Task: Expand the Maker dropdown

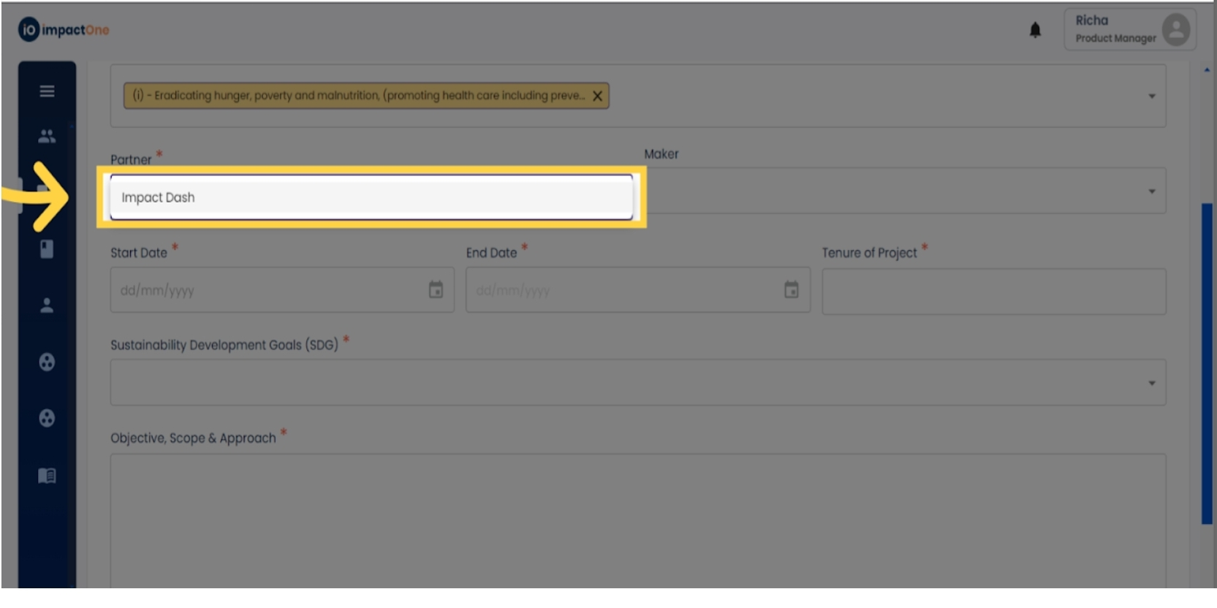Action: [x=1152, y=191]
